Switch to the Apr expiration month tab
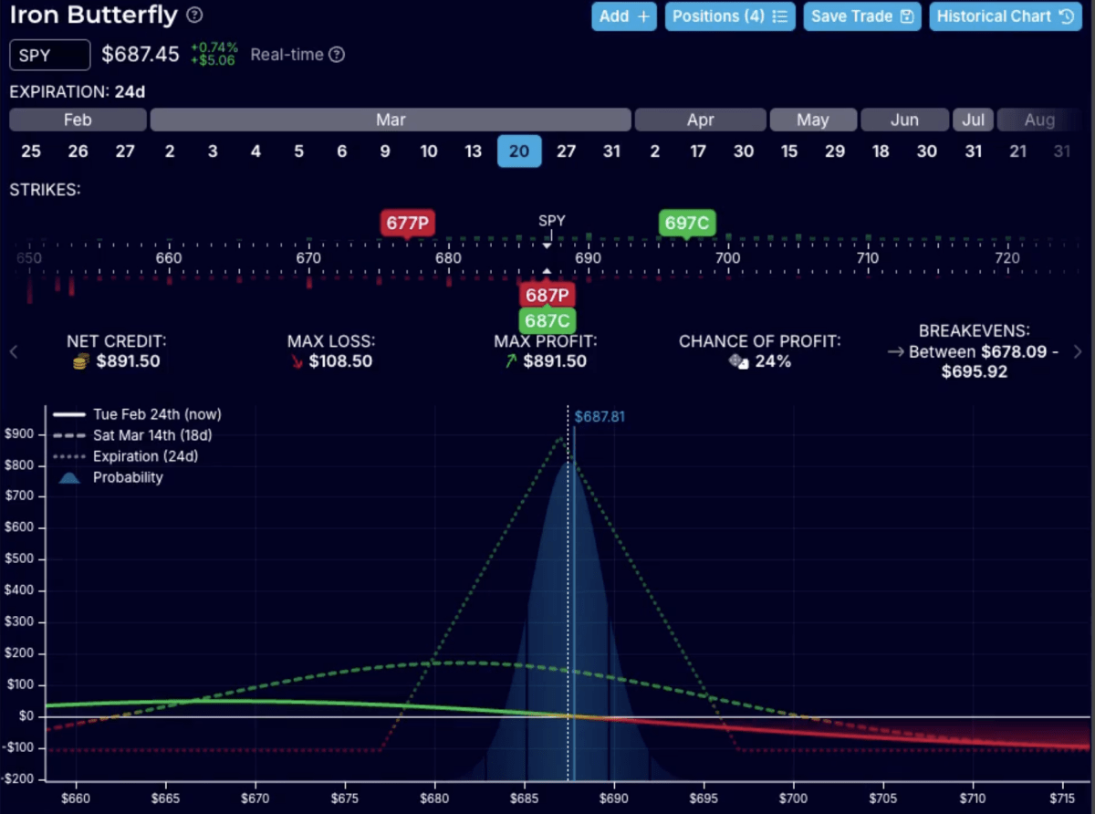Image resolution: width=1095 pixels, height=814 pixels. (x=700, y=120)
